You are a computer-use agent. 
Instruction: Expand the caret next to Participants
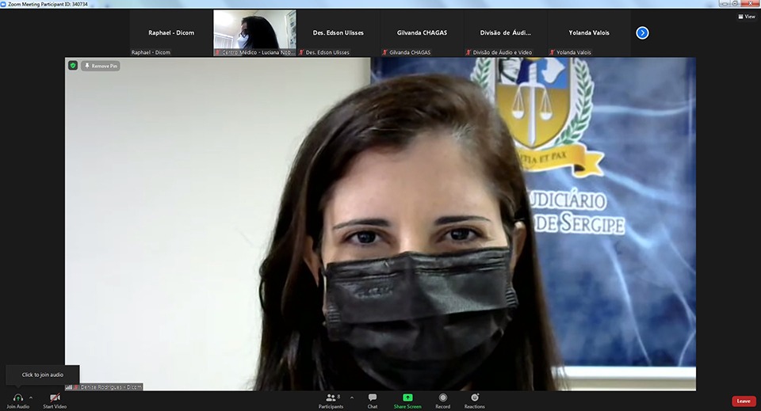(352, 398)
